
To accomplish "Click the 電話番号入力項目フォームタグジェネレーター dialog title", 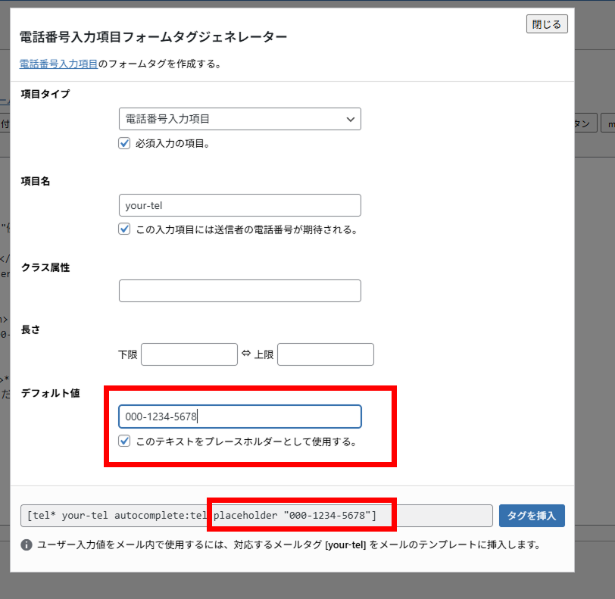I will [x=153, y=36].
